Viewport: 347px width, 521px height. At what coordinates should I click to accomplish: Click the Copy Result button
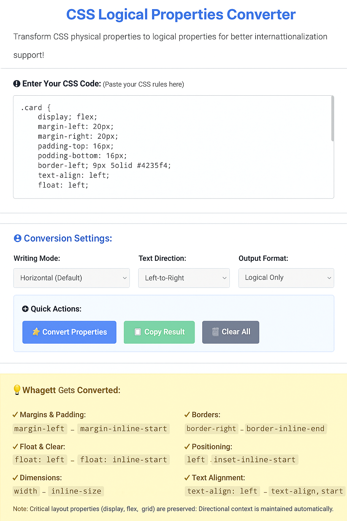coord(159,332)
